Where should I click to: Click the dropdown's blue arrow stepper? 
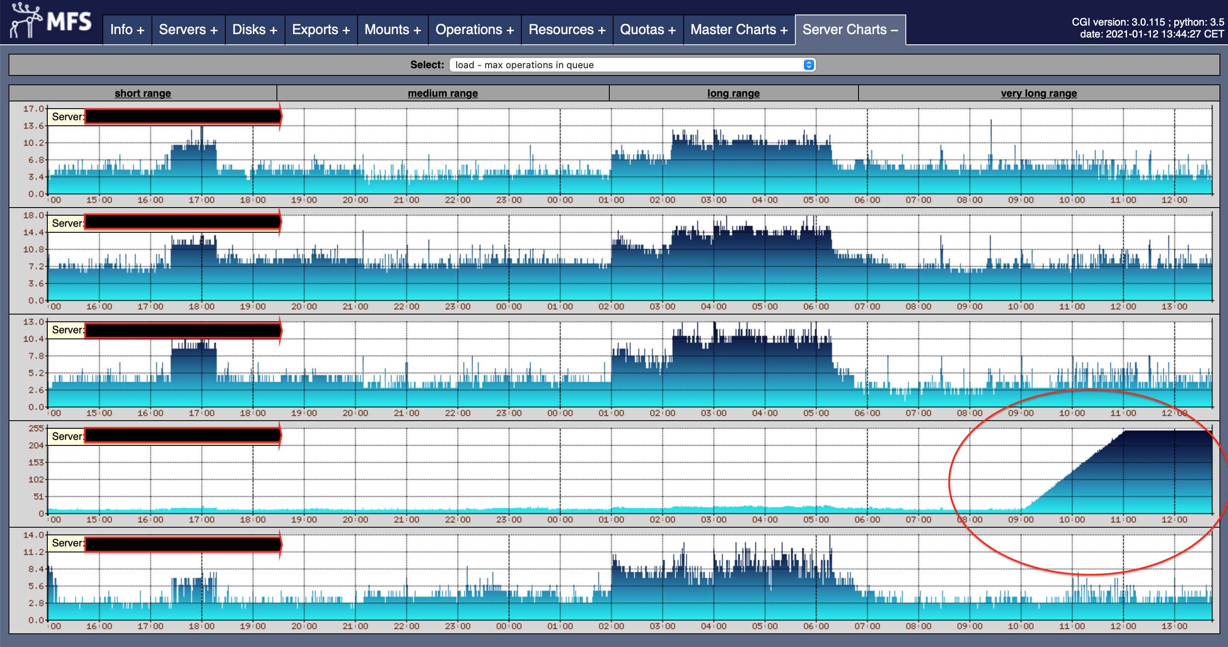[x=809, y=65]
